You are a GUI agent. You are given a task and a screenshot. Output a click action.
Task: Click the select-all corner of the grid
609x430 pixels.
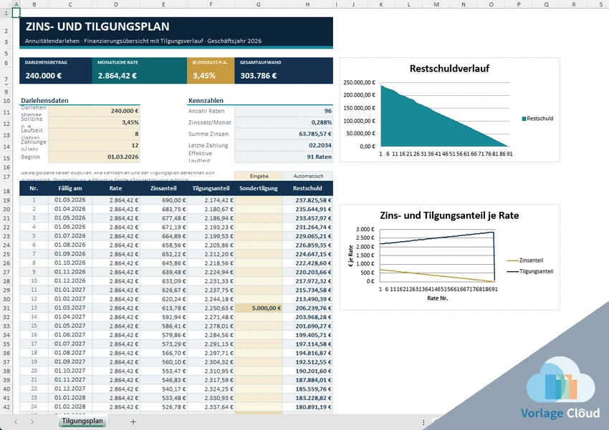pos(6,4)
